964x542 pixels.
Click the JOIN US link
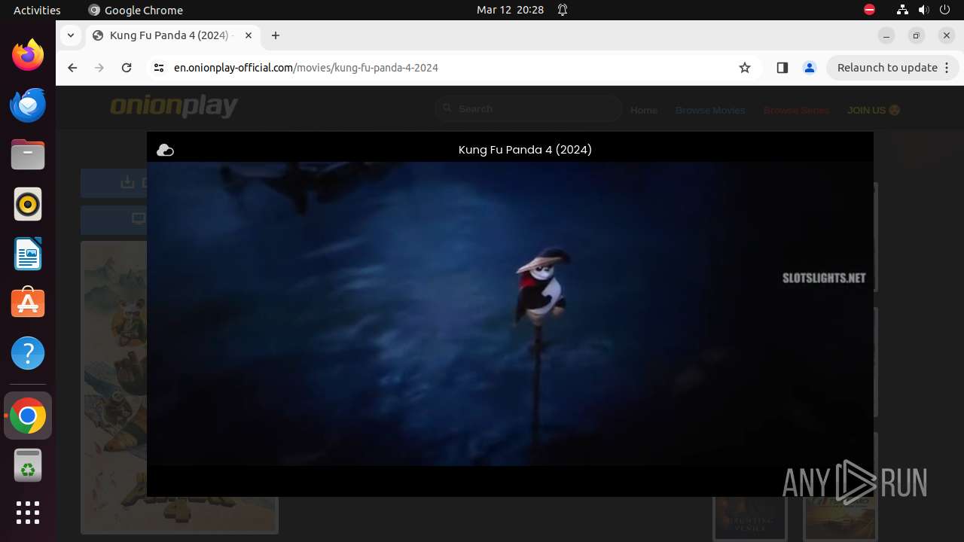pyautogui.click(x=874, y=110)
